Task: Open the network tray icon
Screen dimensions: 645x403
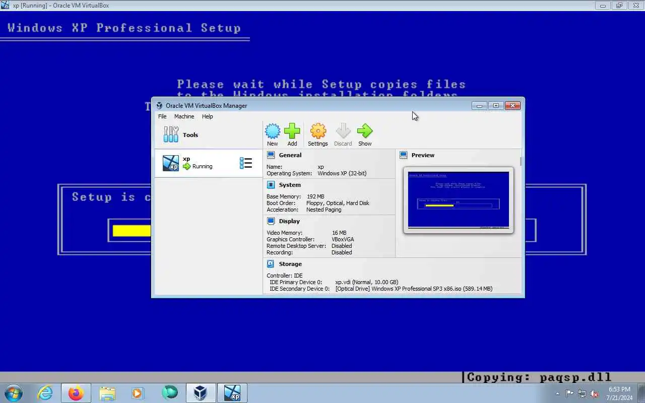Action: point(582,393)
